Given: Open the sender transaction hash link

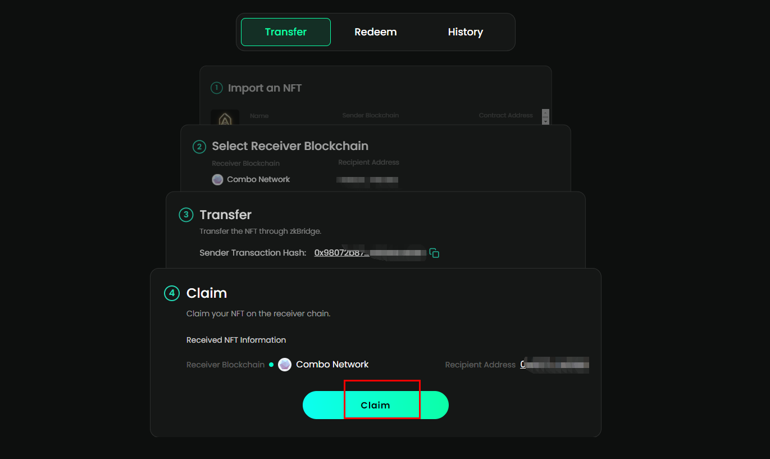Looking at the screenshot, I should (341, 253).
